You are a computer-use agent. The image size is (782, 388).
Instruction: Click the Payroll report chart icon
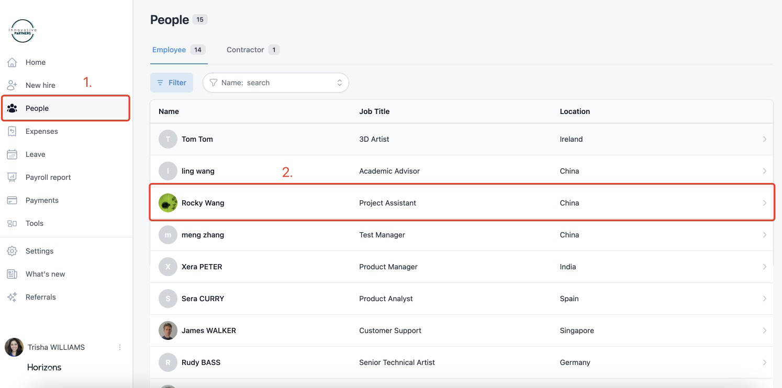point(12,177)
